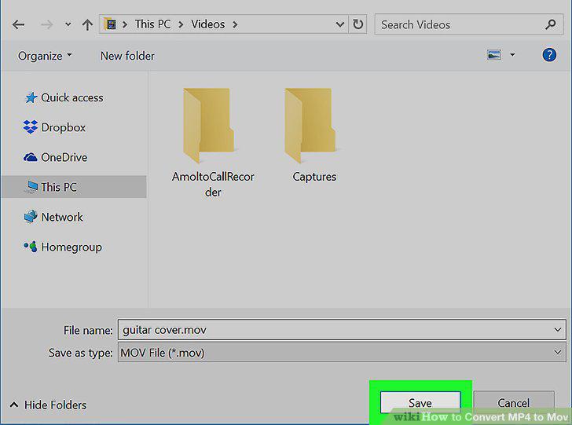Click the Save button

420,403
